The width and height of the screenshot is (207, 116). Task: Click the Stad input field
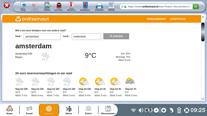click(42, 37)
